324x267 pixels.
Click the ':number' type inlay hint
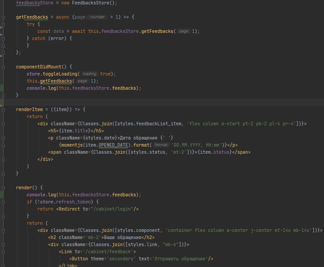[97, 17]
